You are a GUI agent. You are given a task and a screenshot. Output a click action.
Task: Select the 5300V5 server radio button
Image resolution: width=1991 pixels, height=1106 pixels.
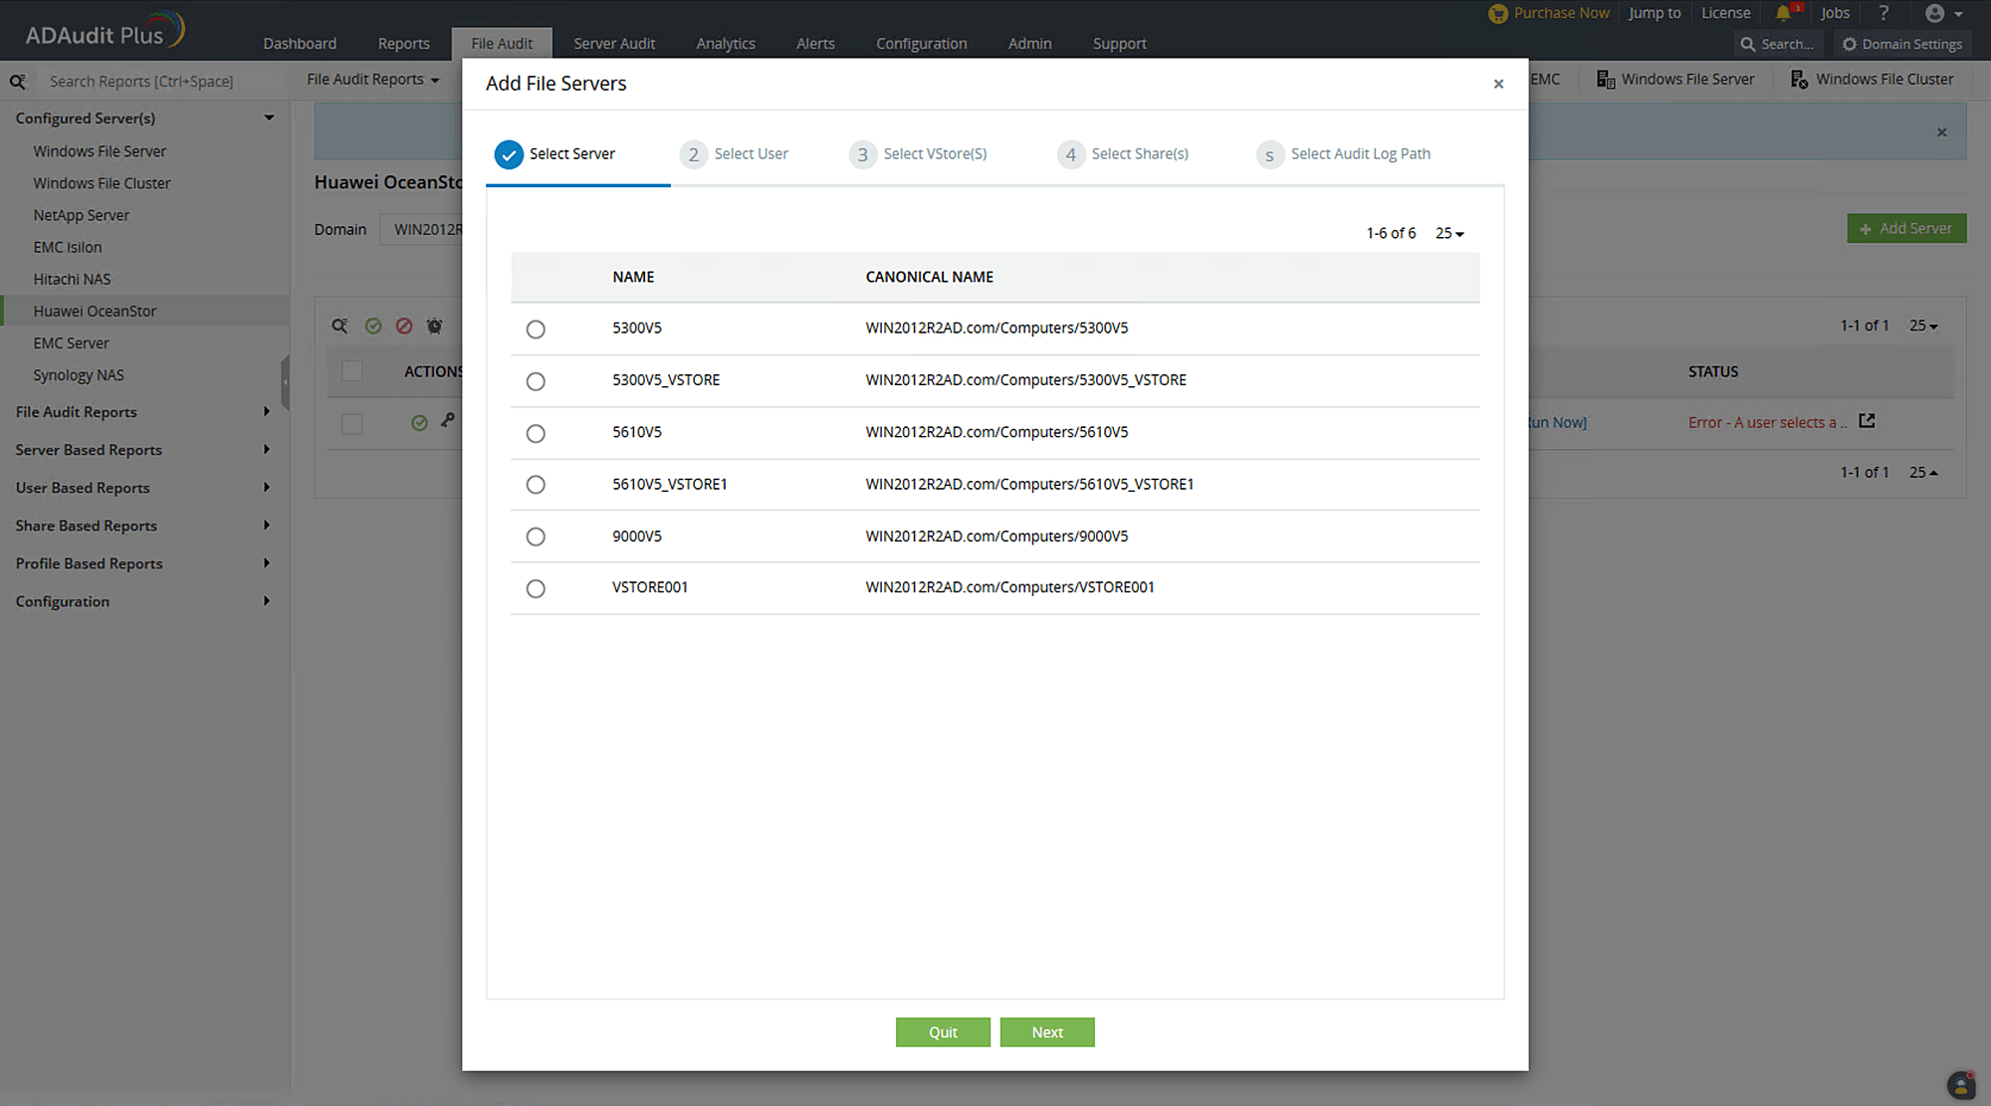coord(536,330)
